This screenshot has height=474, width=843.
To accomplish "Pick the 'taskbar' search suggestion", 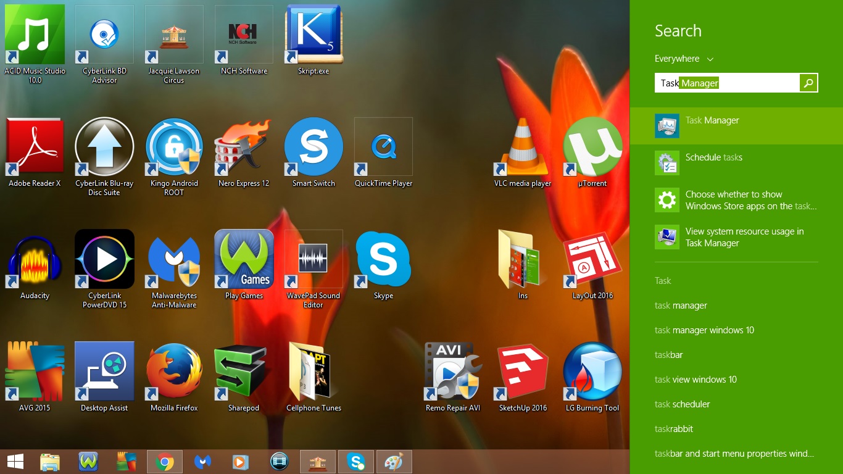I will (668, 355).
